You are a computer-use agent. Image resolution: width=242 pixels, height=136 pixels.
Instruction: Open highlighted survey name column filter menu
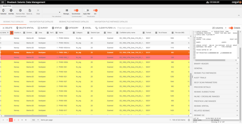(x=12, y=33)
